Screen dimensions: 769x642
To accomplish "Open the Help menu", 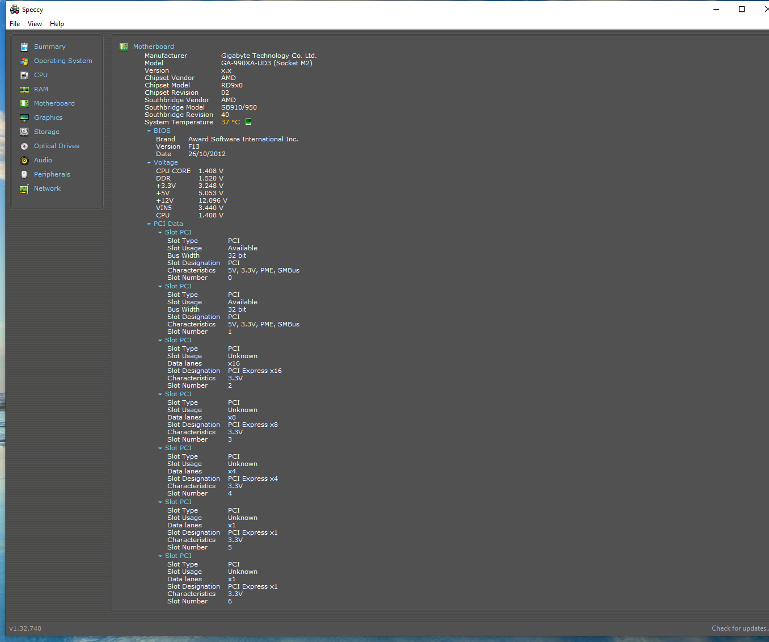I will point(57,24).
